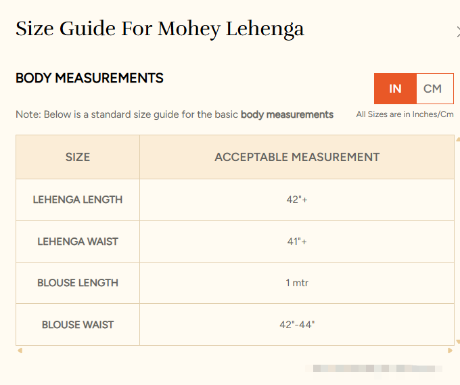Click the 41"+ lehenga waist value
The image size is (460, 385).
pyautogui.click(x=297, y=242)
